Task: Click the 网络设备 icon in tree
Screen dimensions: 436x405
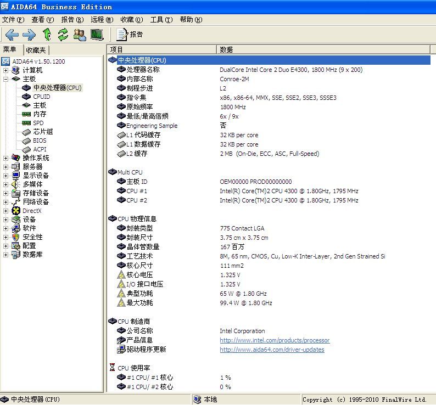Action: click(16, 202)
